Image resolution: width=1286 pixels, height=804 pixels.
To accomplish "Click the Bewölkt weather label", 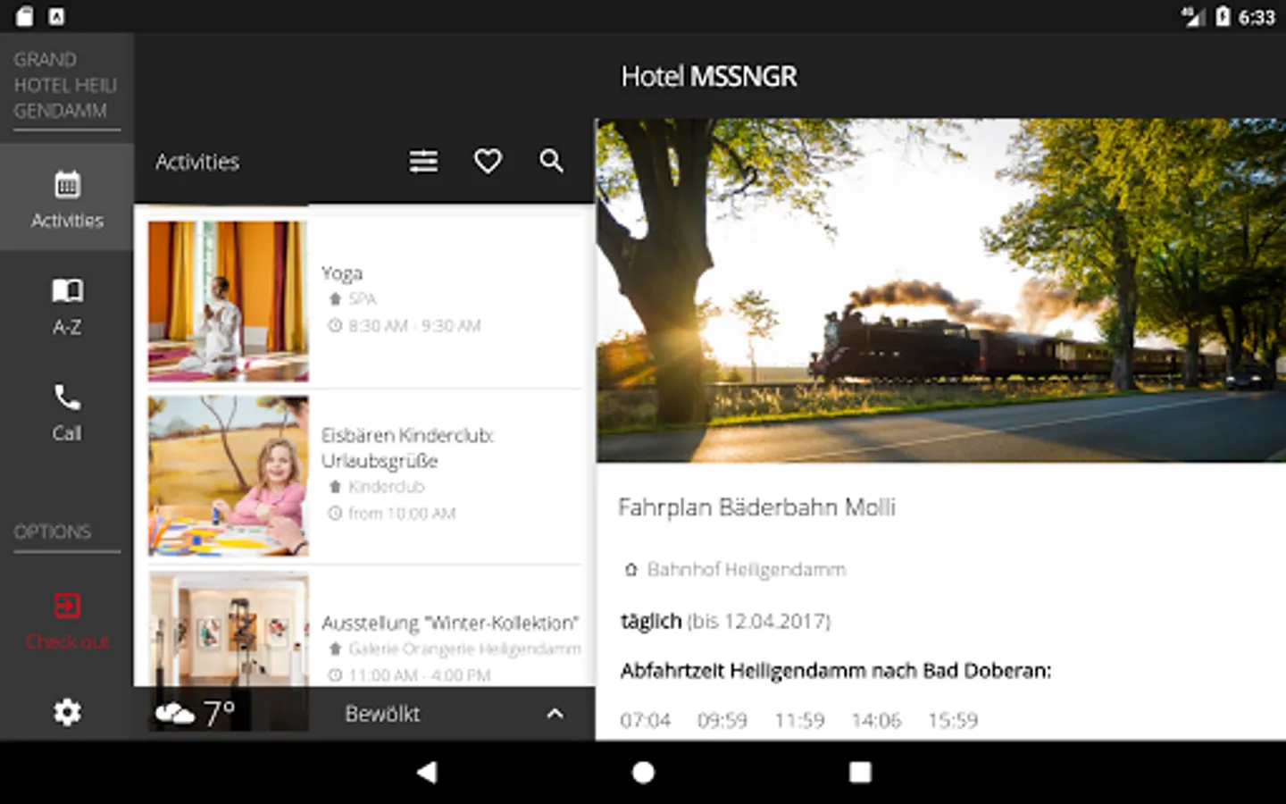I will coord(382,714).
